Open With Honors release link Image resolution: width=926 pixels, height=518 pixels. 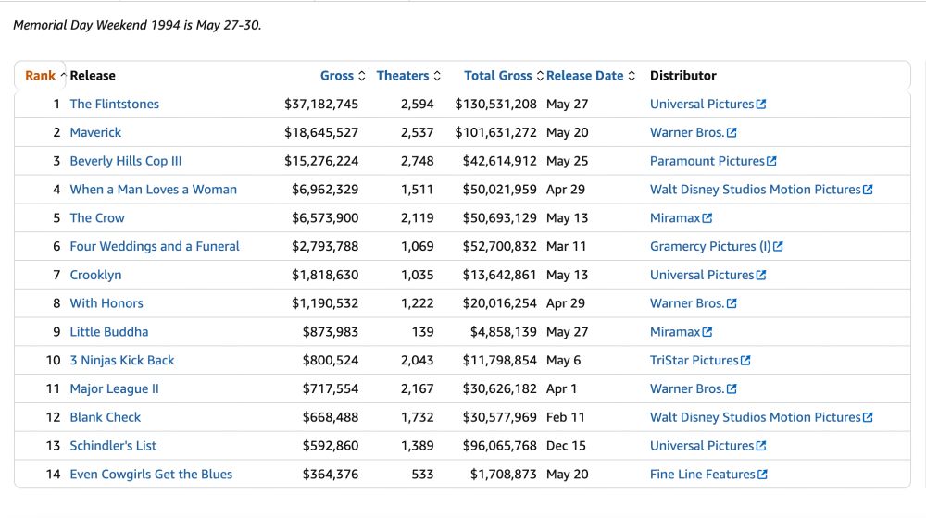106,303
